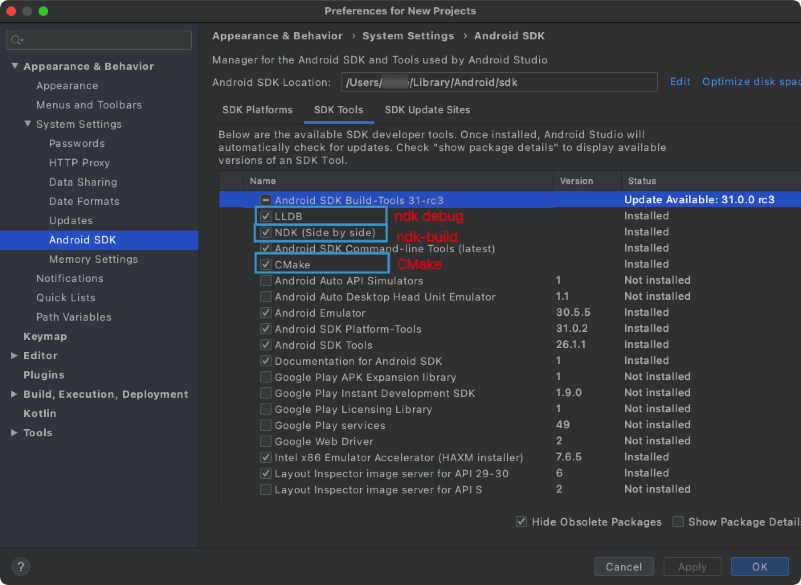Uncheck the LLDB checkbox
801x585 pixels.
(x=266, y=216)
